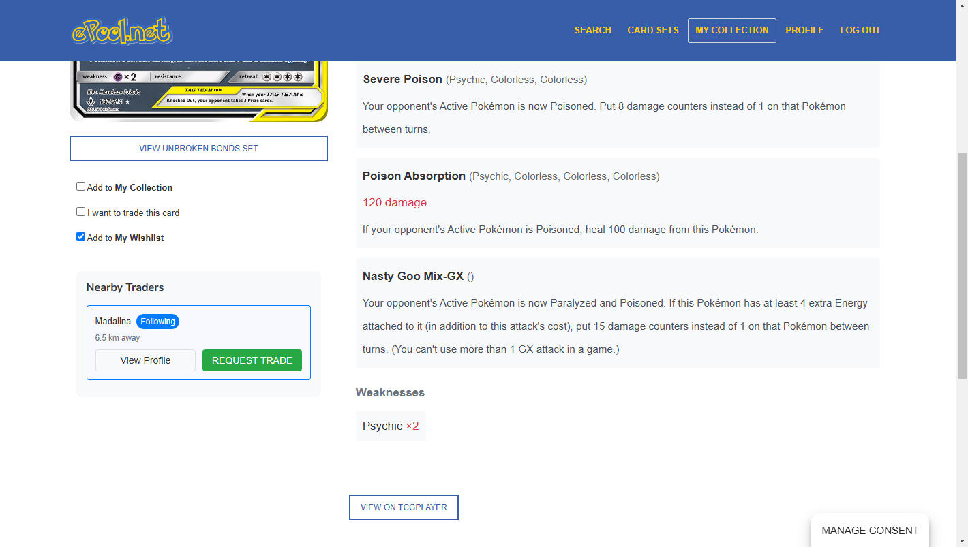
Task: Click the 6.5 km away text
Action: pos(118,338)
